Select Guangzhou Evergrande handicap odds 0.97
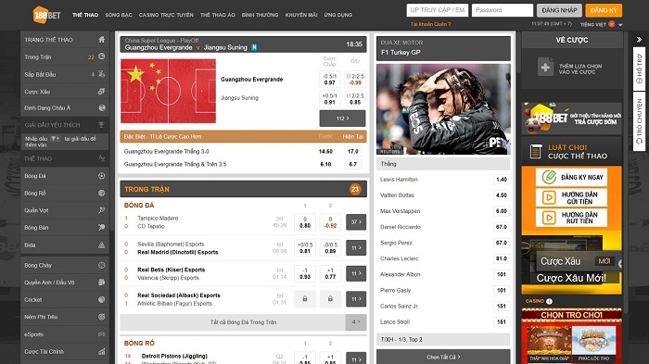 click(329, 80)
